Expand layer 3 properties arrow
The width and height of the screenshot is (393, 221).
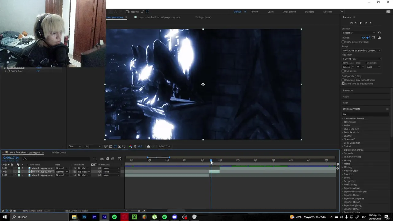tap(16, 175)
